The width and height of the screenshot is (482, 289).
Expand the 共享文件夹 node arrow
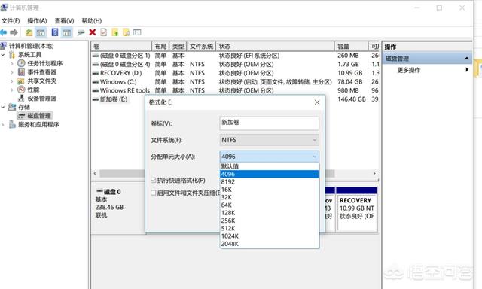click(x=12, y=81)
